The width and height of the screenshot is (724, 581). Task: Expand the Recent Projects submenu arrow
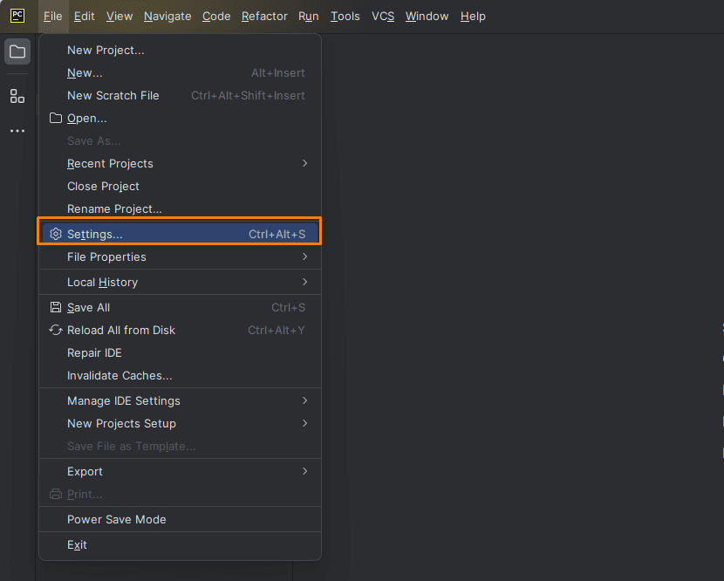point(304,163)
